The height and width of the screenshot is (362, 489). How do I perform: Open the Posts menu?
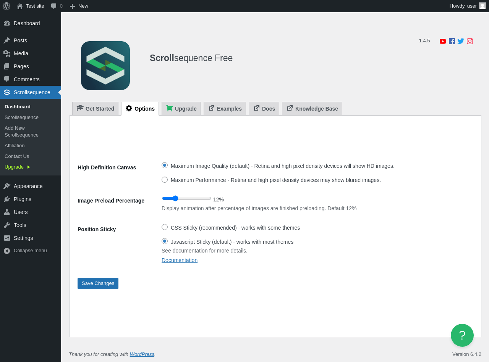tap(31, 40)
